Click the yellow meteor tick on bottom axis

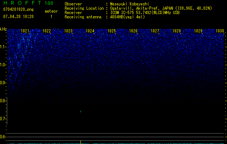point(80,142)
